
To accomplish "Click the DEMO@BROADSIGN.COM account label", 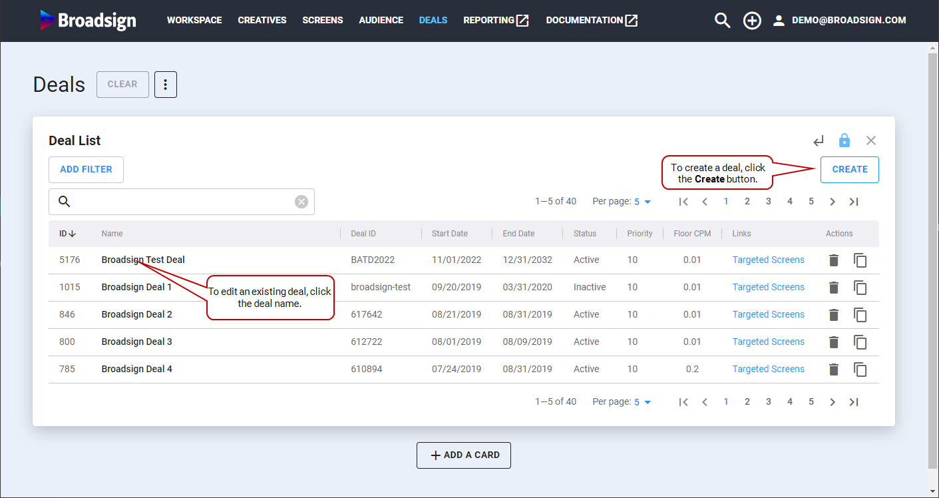I will tap(849, 21).
